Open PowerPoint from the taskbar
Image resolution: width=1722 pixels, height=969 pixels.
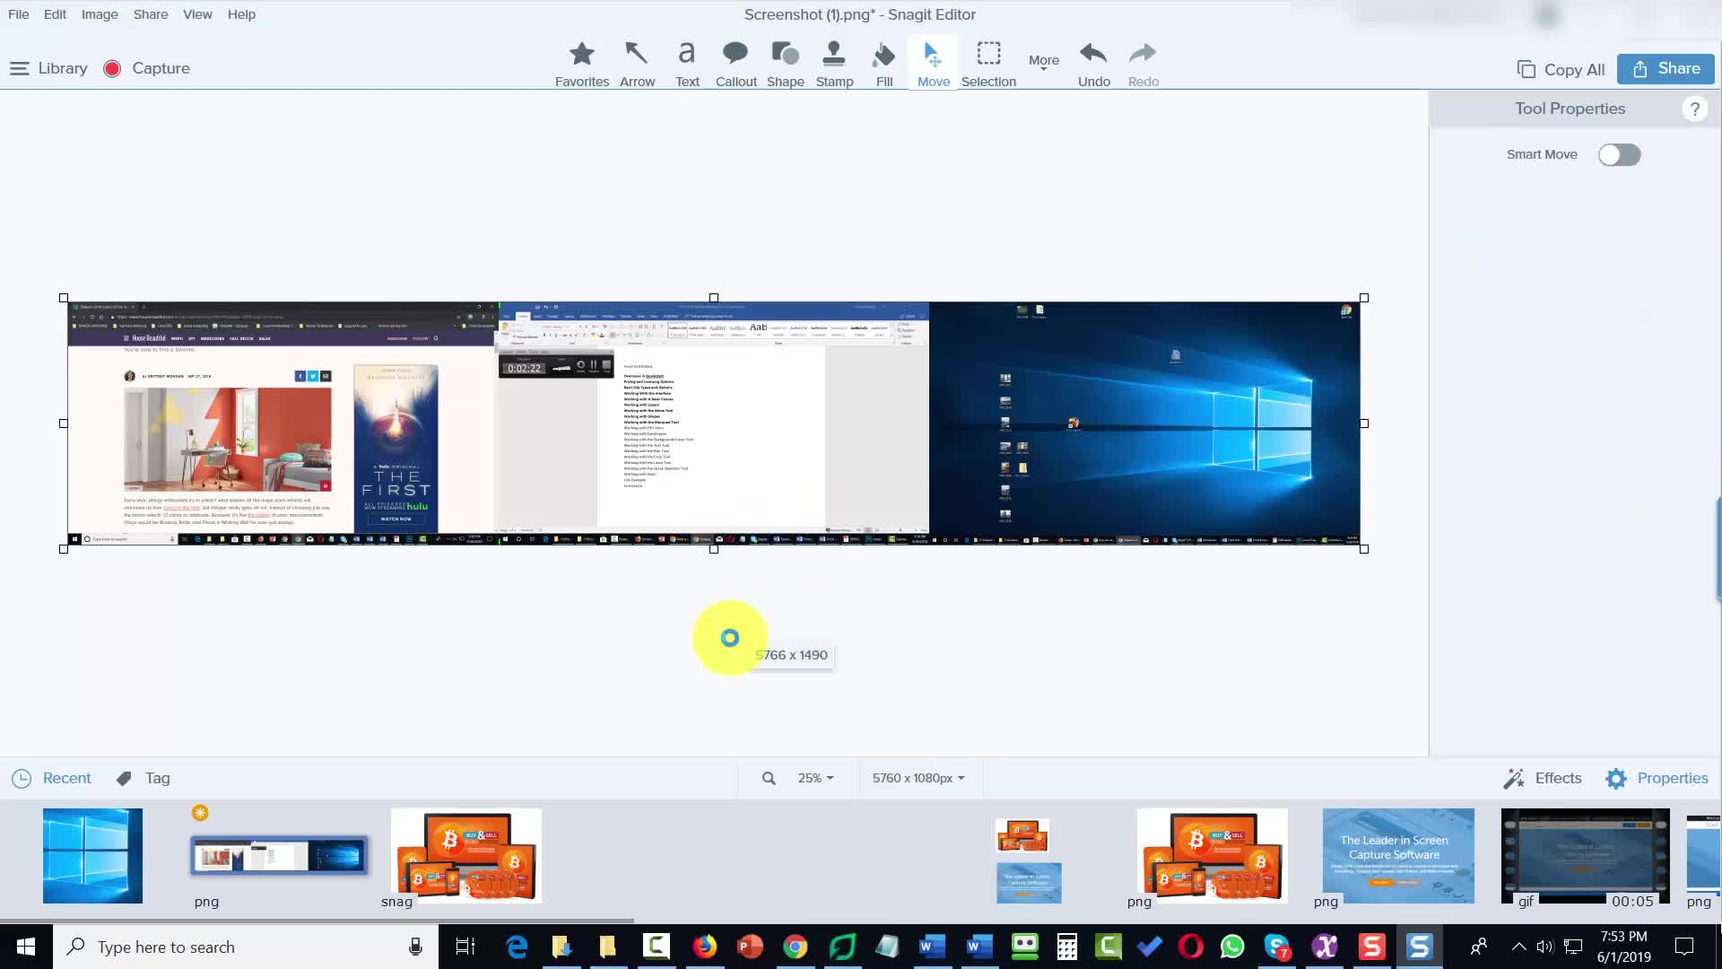point(750,947)
